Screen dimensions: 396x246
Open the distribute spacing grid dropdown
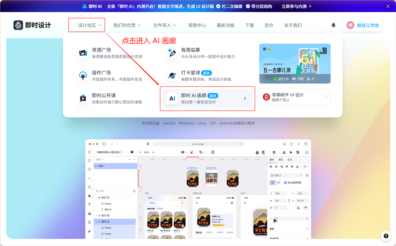tap(305, 167)
